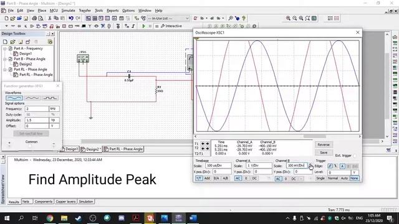The height and width of the screenshot is (224, 399).
Task: Pause the simulation
Action: click(150, 26)
